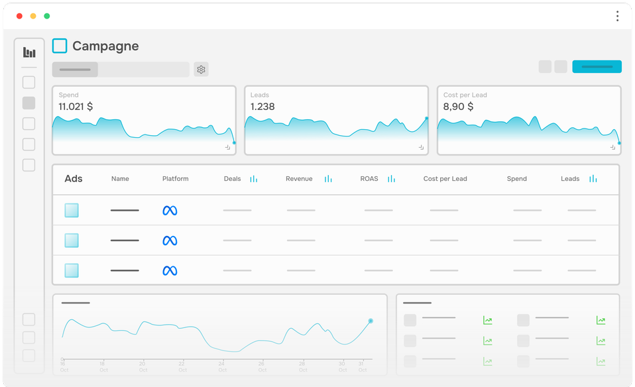
Task: Toggle the checkbox next to the Campagne title
Action: coord(59,45)
